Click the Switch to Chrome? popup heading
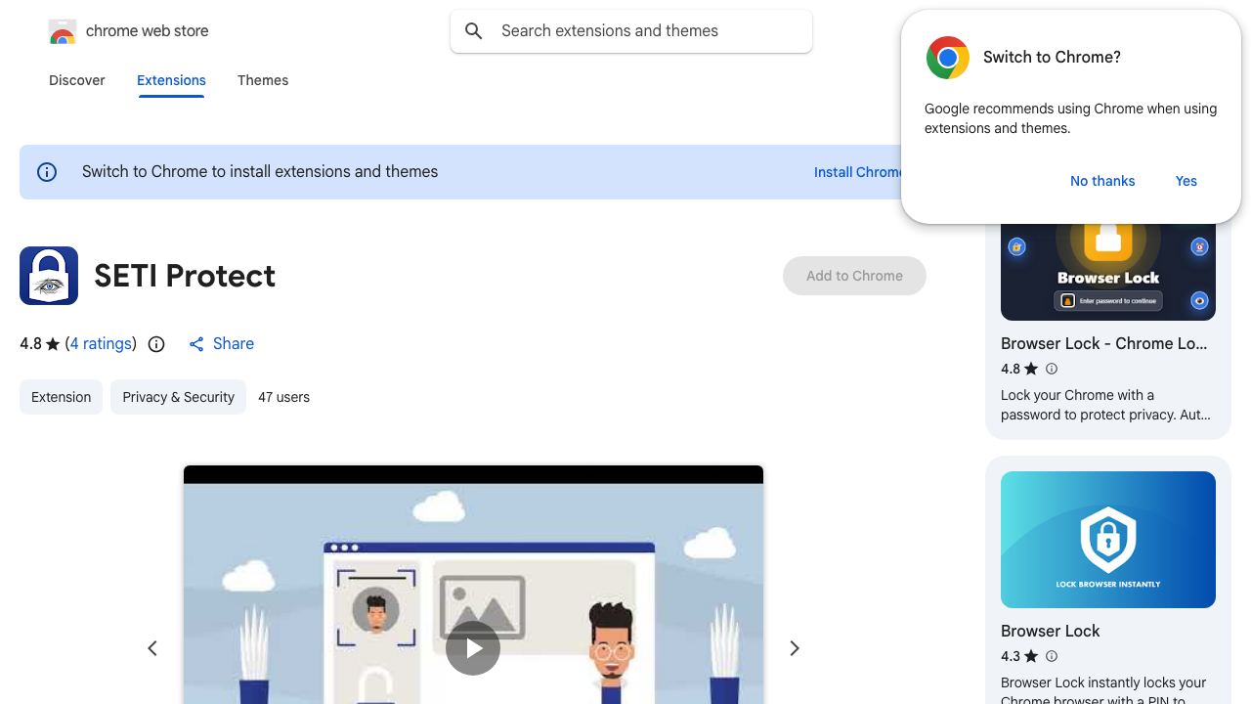Screen dimensions: 1251x704 coord(1052,58)
